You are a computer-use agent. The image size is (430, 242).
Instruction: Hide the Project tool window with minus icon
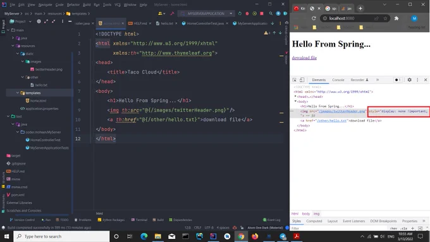(x=70, y=21)
